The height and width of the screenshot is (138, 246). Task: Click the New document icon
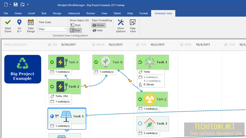[x=6, y=5]
